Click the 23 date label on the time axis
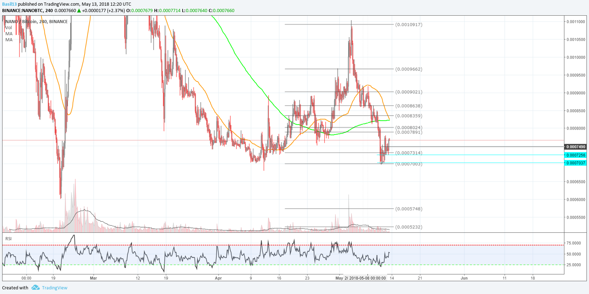Viewport: 589px width, 294px height. [x=307, y=278]
